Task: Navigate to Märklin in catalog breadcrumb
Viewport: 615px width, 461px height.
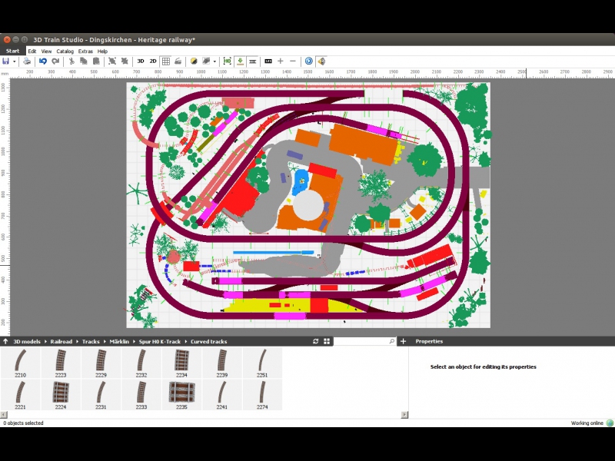Action: coord(119,341)
